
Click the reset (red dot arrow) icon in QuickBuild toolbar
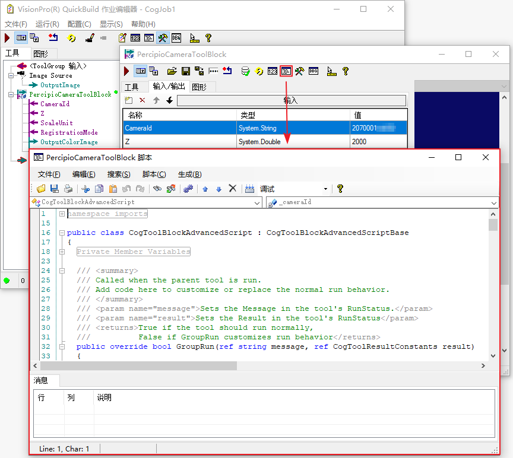(53, 38)
